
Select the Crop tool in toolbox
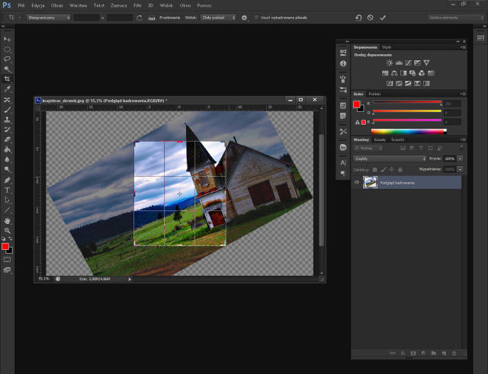[x=7, y=79]
